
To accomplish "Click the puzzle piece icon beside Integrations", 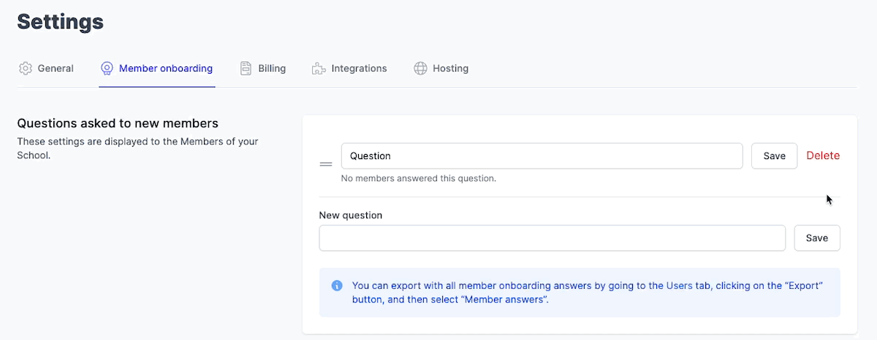I will tap(319, 69).
